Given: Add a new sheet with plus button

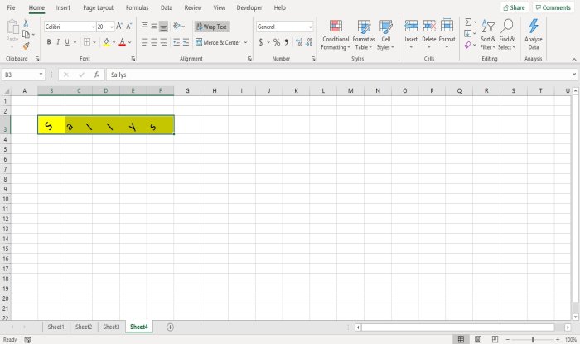Looking at the screenshot, I should tap(170, 327).
